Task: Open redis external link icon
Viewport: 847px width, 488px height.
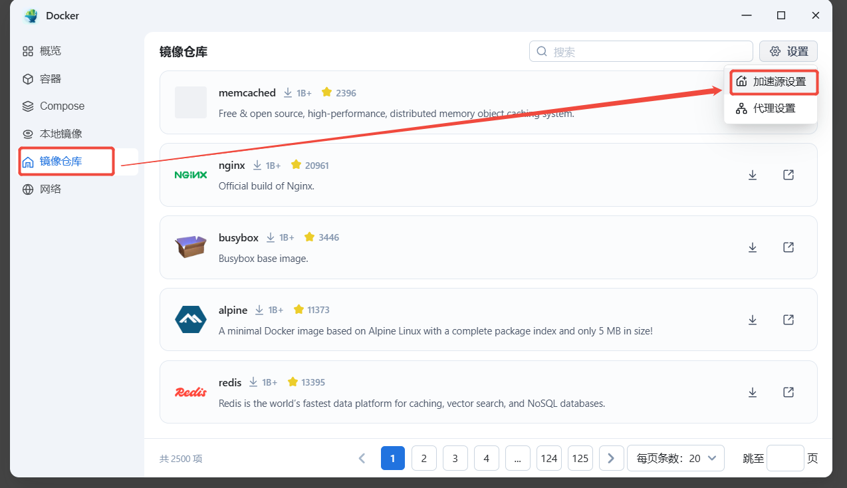Action: pos(788,392)
